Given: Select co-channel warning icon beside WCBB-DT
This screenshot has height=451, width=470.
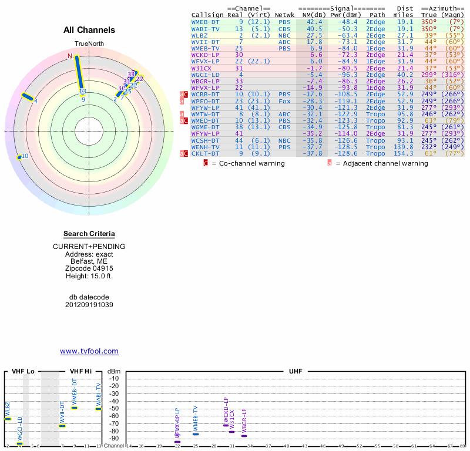Looking at the screenshot, I should (x=186, y=94).
